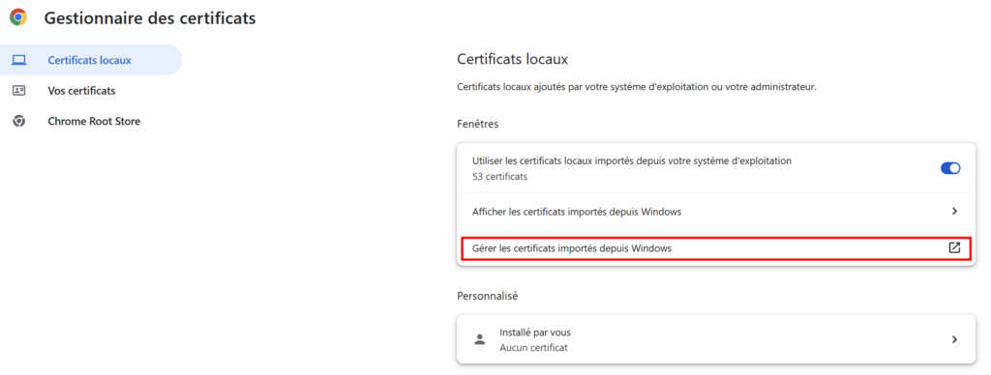Open the Installé par vous chevron arrow
Image resolution: width=991 pixels, height=375 pixels.
pyautogui.click(x=954, y=339)
